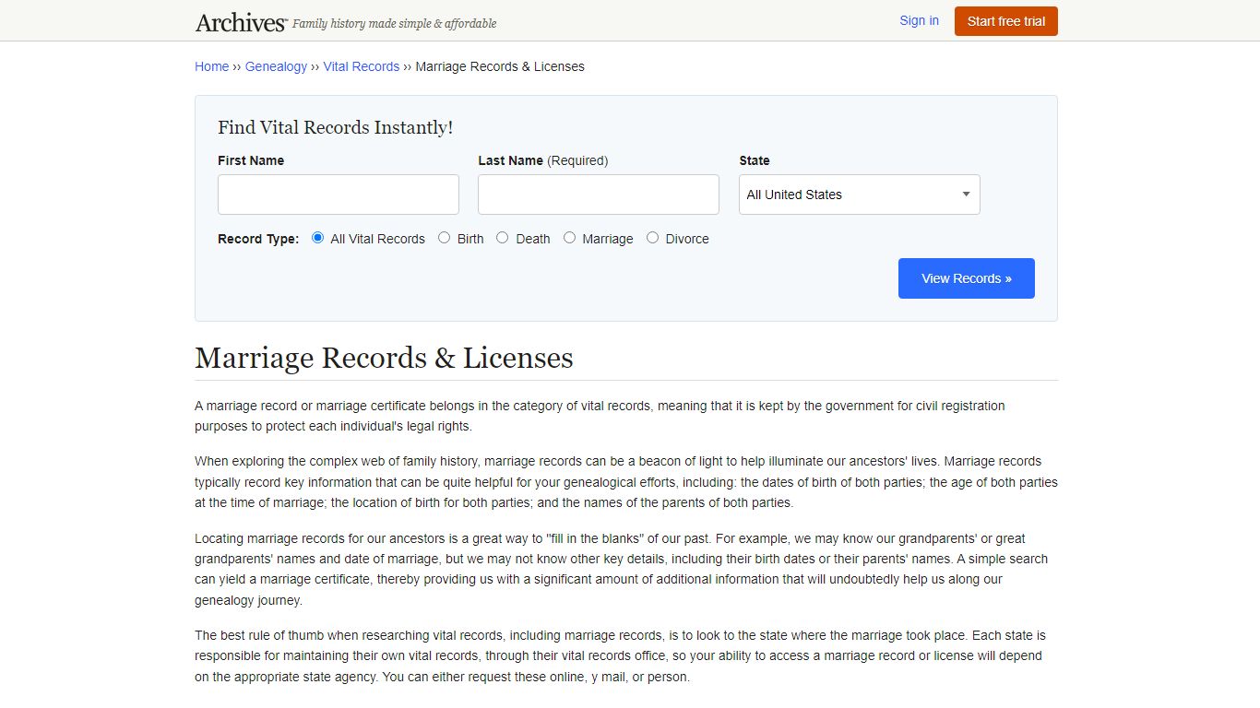Select the Birth record type
This screenshot has height=708, width=1260.
tap(445, 238)
